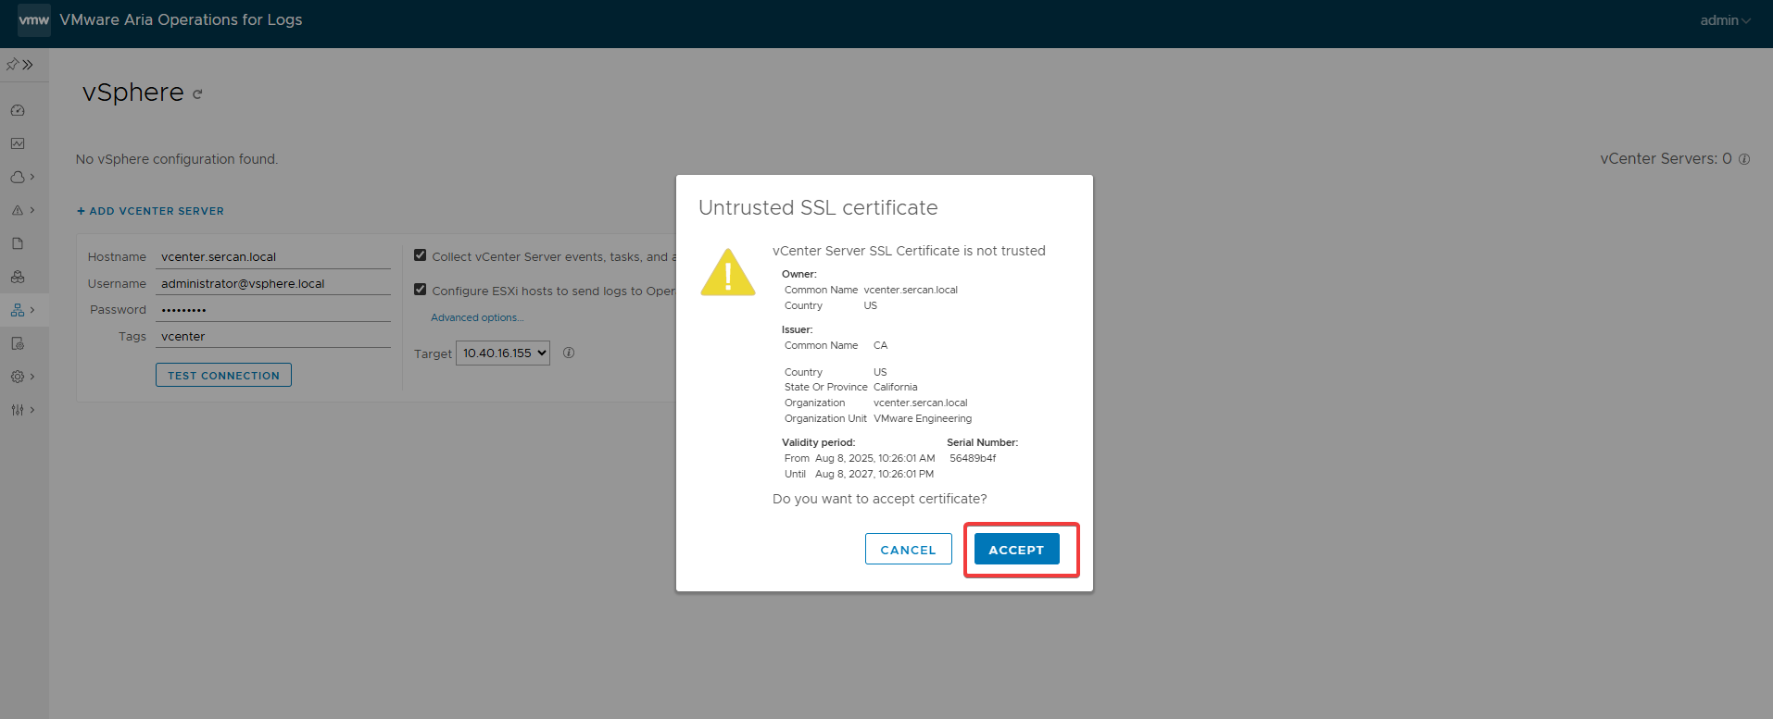Viewport: 1773px width, 719px height.
Task: Click the VMware Aria Operations for Logs title
Action: [181, 19]
